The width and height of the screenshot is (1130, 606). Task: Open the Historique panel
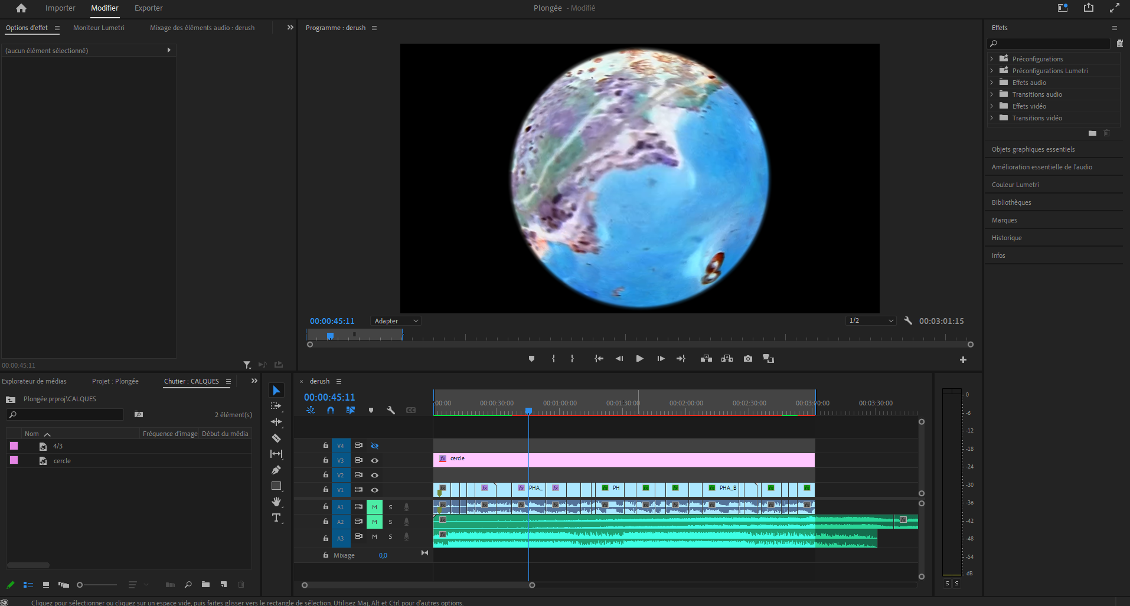[1006, 238]
